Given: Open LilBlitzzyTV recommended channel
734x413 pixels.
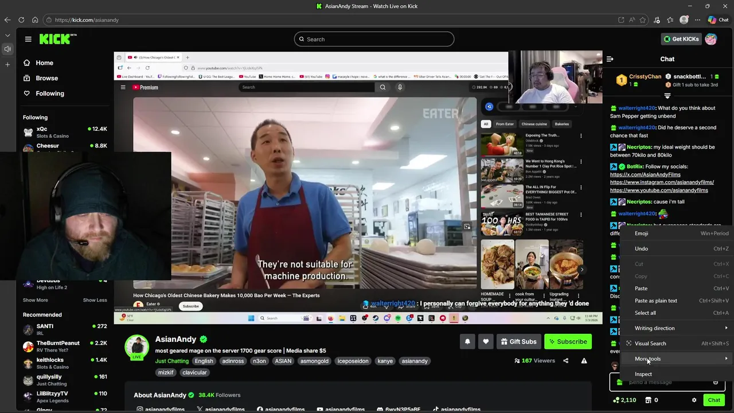Looking at the screenshot, I should tap(65, 396).
